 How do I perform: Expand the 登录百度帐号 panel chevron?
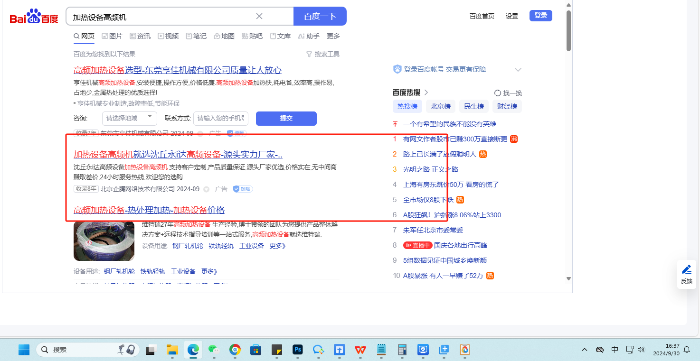coord(518,70)
